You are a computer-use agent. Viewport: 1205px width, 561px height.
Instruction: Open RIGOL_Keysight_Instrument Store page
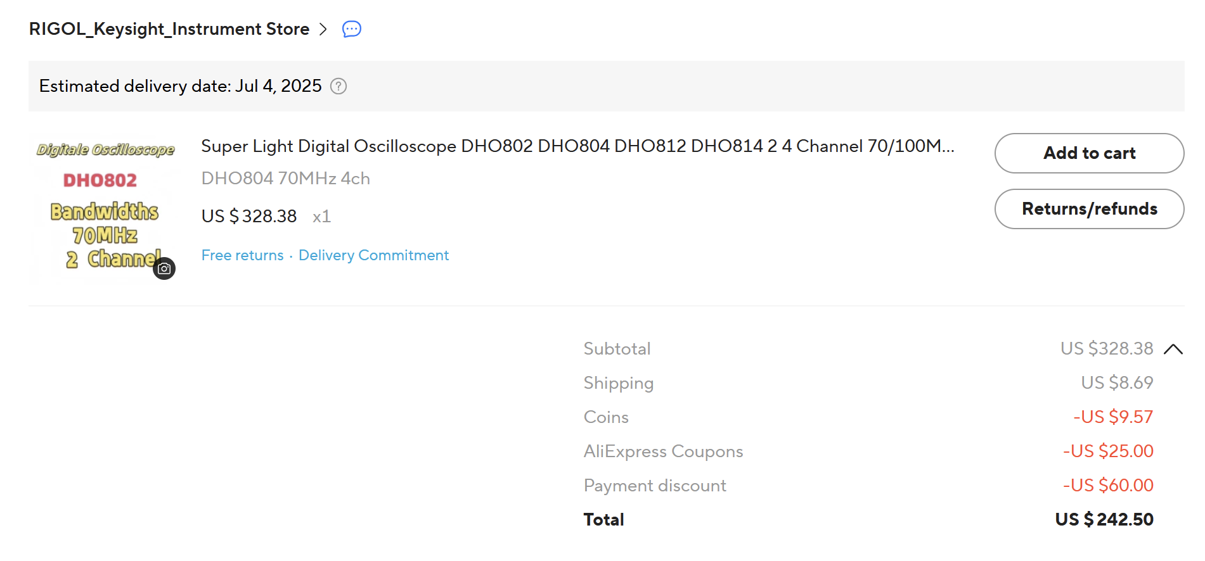click(169, 29)
